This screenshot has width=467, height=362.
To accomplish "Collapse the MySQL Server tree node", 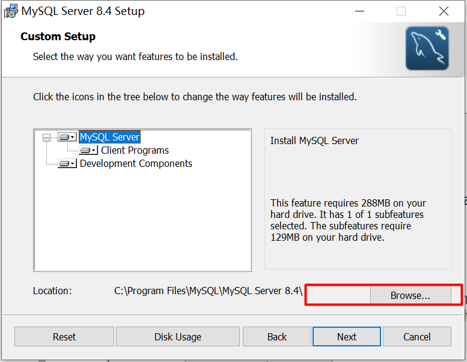I will tap(46, 137).
